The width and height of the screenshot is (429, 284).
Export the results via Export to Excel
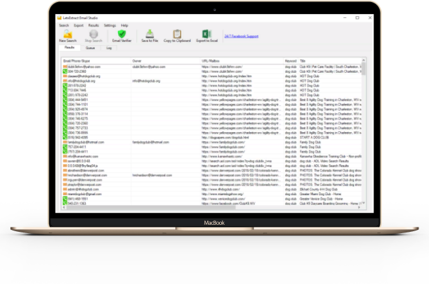point(207,36)
